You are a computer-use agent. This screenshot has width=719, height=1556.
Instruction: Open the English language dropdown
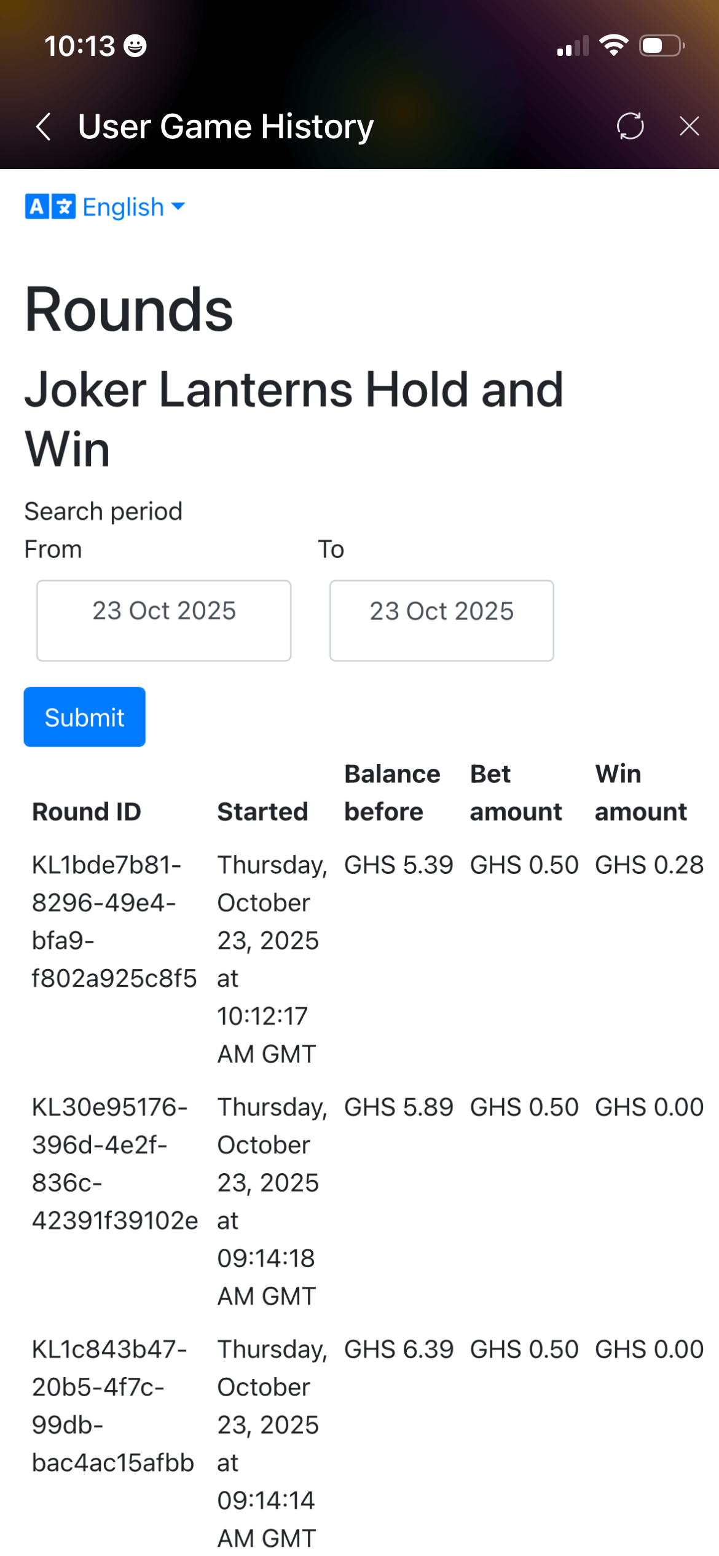(134, 207)
